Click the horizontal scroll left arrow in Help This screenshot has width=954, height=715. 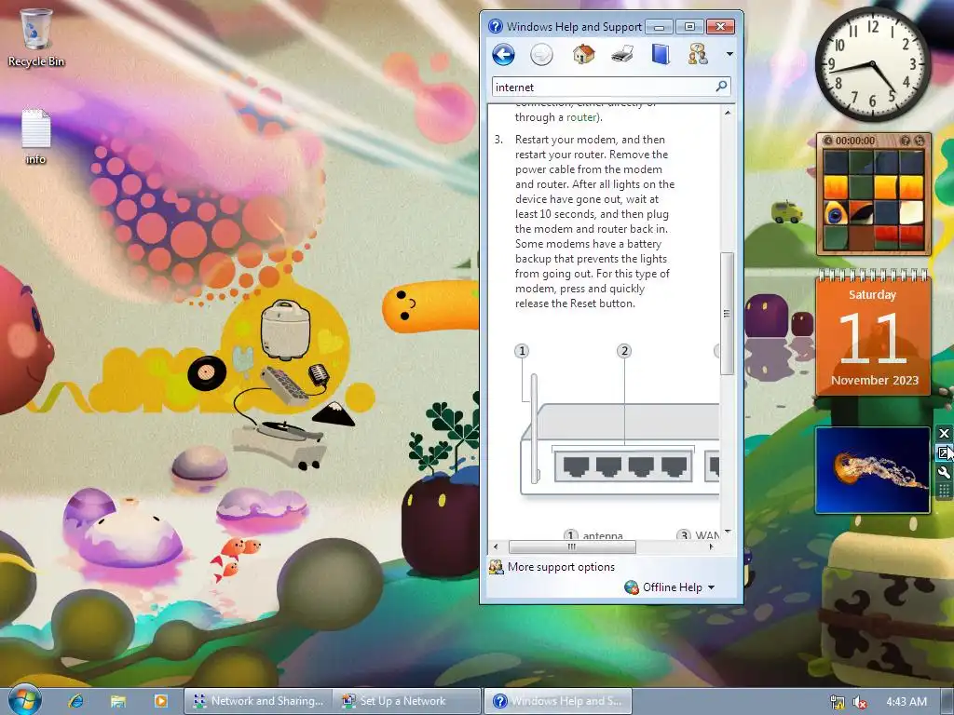(x=496, y=546)
